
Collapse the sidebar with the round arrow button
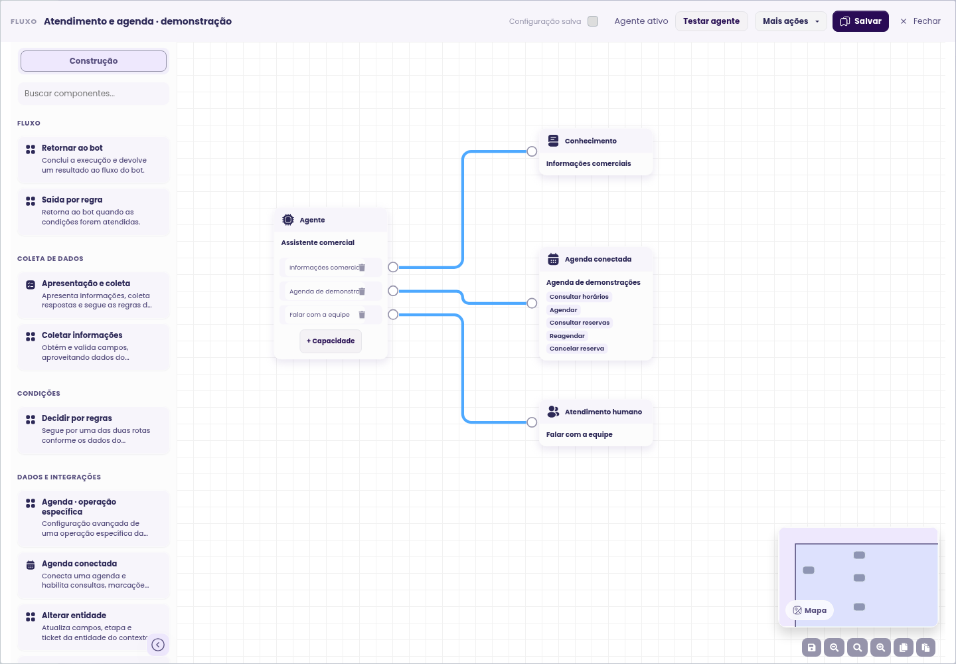tap(158, 645)
